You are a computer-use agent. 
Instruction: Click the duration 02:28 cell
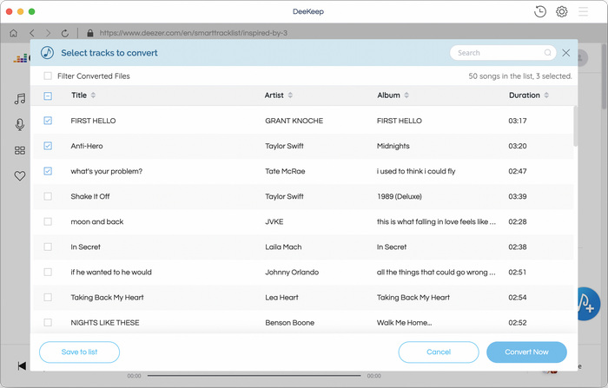pyautogui.click(x=518, y=221)
